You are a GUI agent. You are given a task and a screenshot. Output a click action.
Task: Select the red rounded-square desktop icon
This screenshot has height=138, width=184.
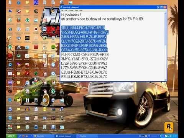point(36,47)
